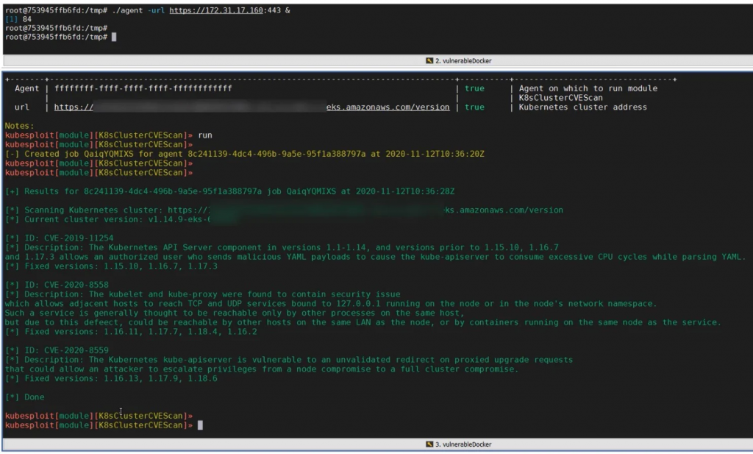Click the "true" value in the Agent row
The height and width of the screenshot is (454, 753).
point(474,88)
